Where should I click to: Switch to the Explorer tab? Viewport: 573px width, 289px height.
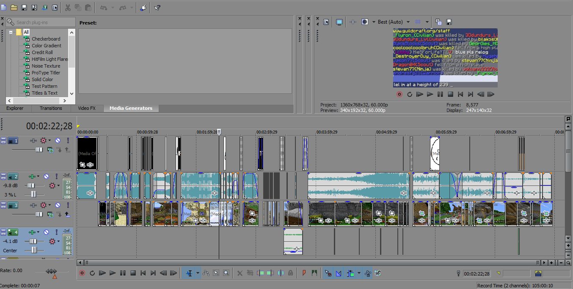(x=15, y=108)
